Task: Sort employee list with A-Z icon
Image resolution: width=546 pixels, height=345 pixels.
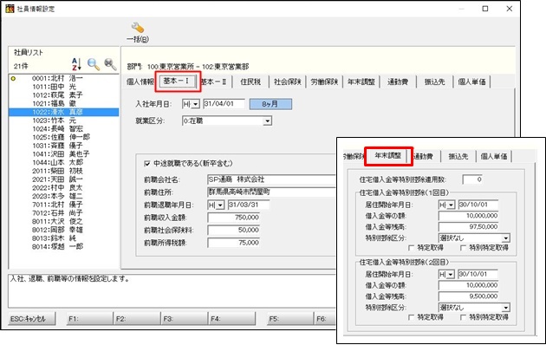Action: point(76,64)
